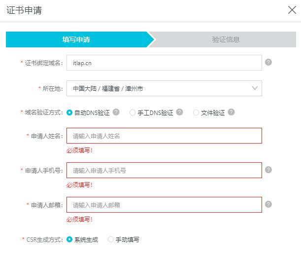Select 文件验证 radio option
301x261 pixels.
click(196, 112)
